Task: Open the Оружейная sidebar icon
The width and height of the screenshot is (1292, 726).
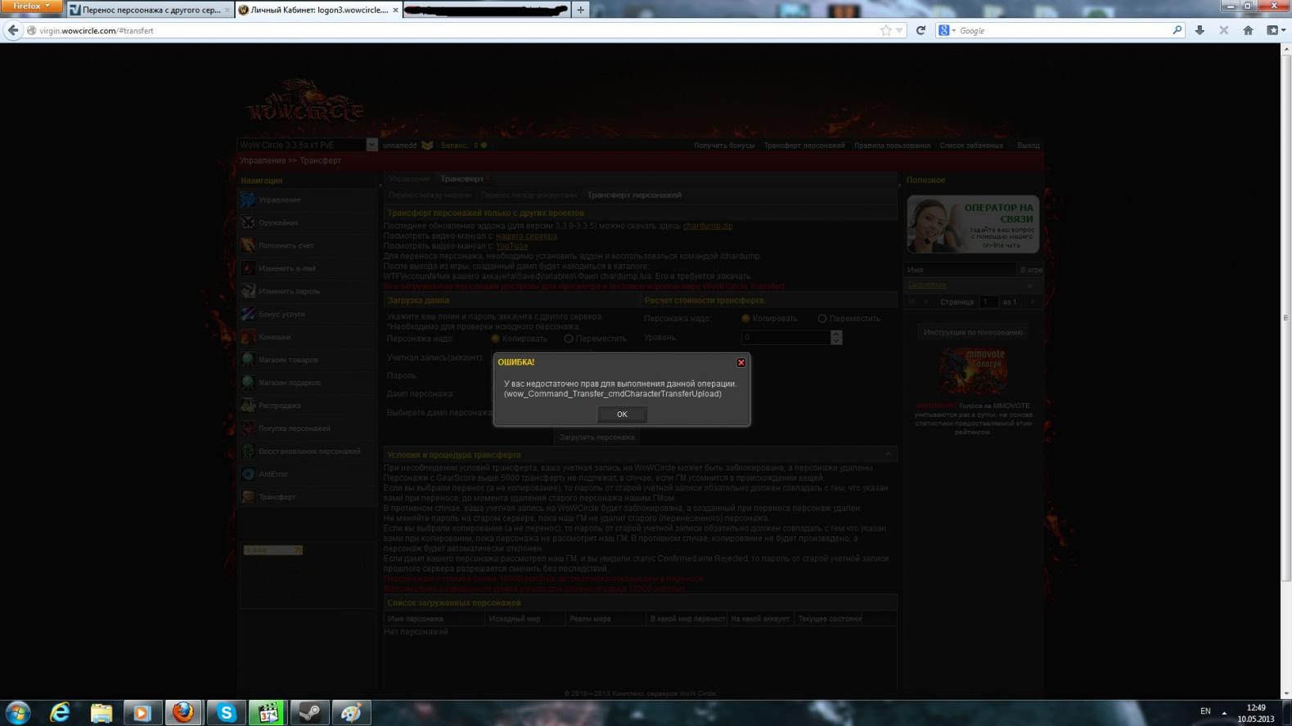Action: point(248,222)
